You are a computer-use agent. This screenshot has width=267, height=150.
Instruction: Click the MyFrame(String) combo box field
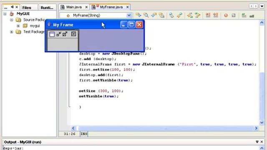(96, 15)
